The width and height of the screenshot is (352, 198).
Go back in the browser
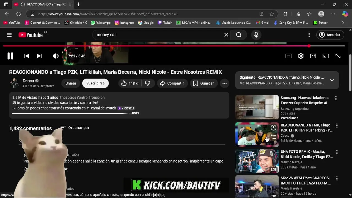[x=7, y=14]
